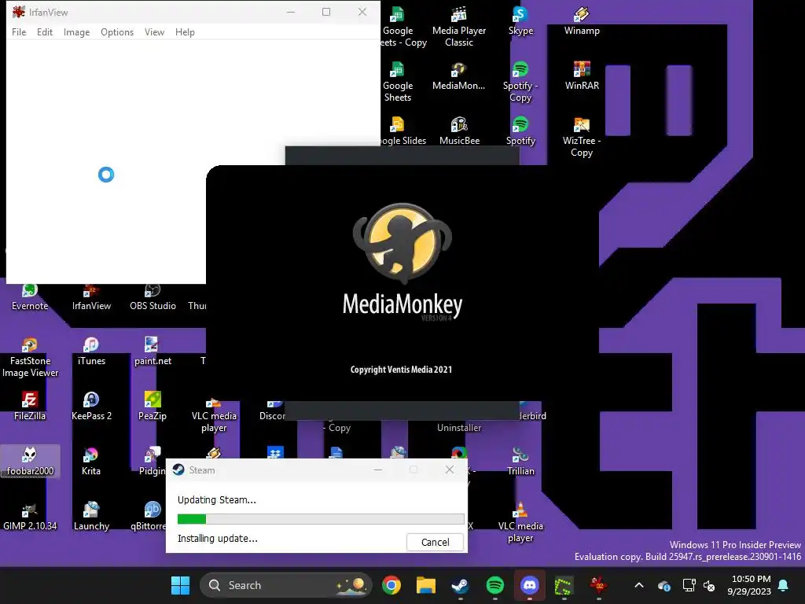Select the Pidgin desktop icon

pos(152,461)
